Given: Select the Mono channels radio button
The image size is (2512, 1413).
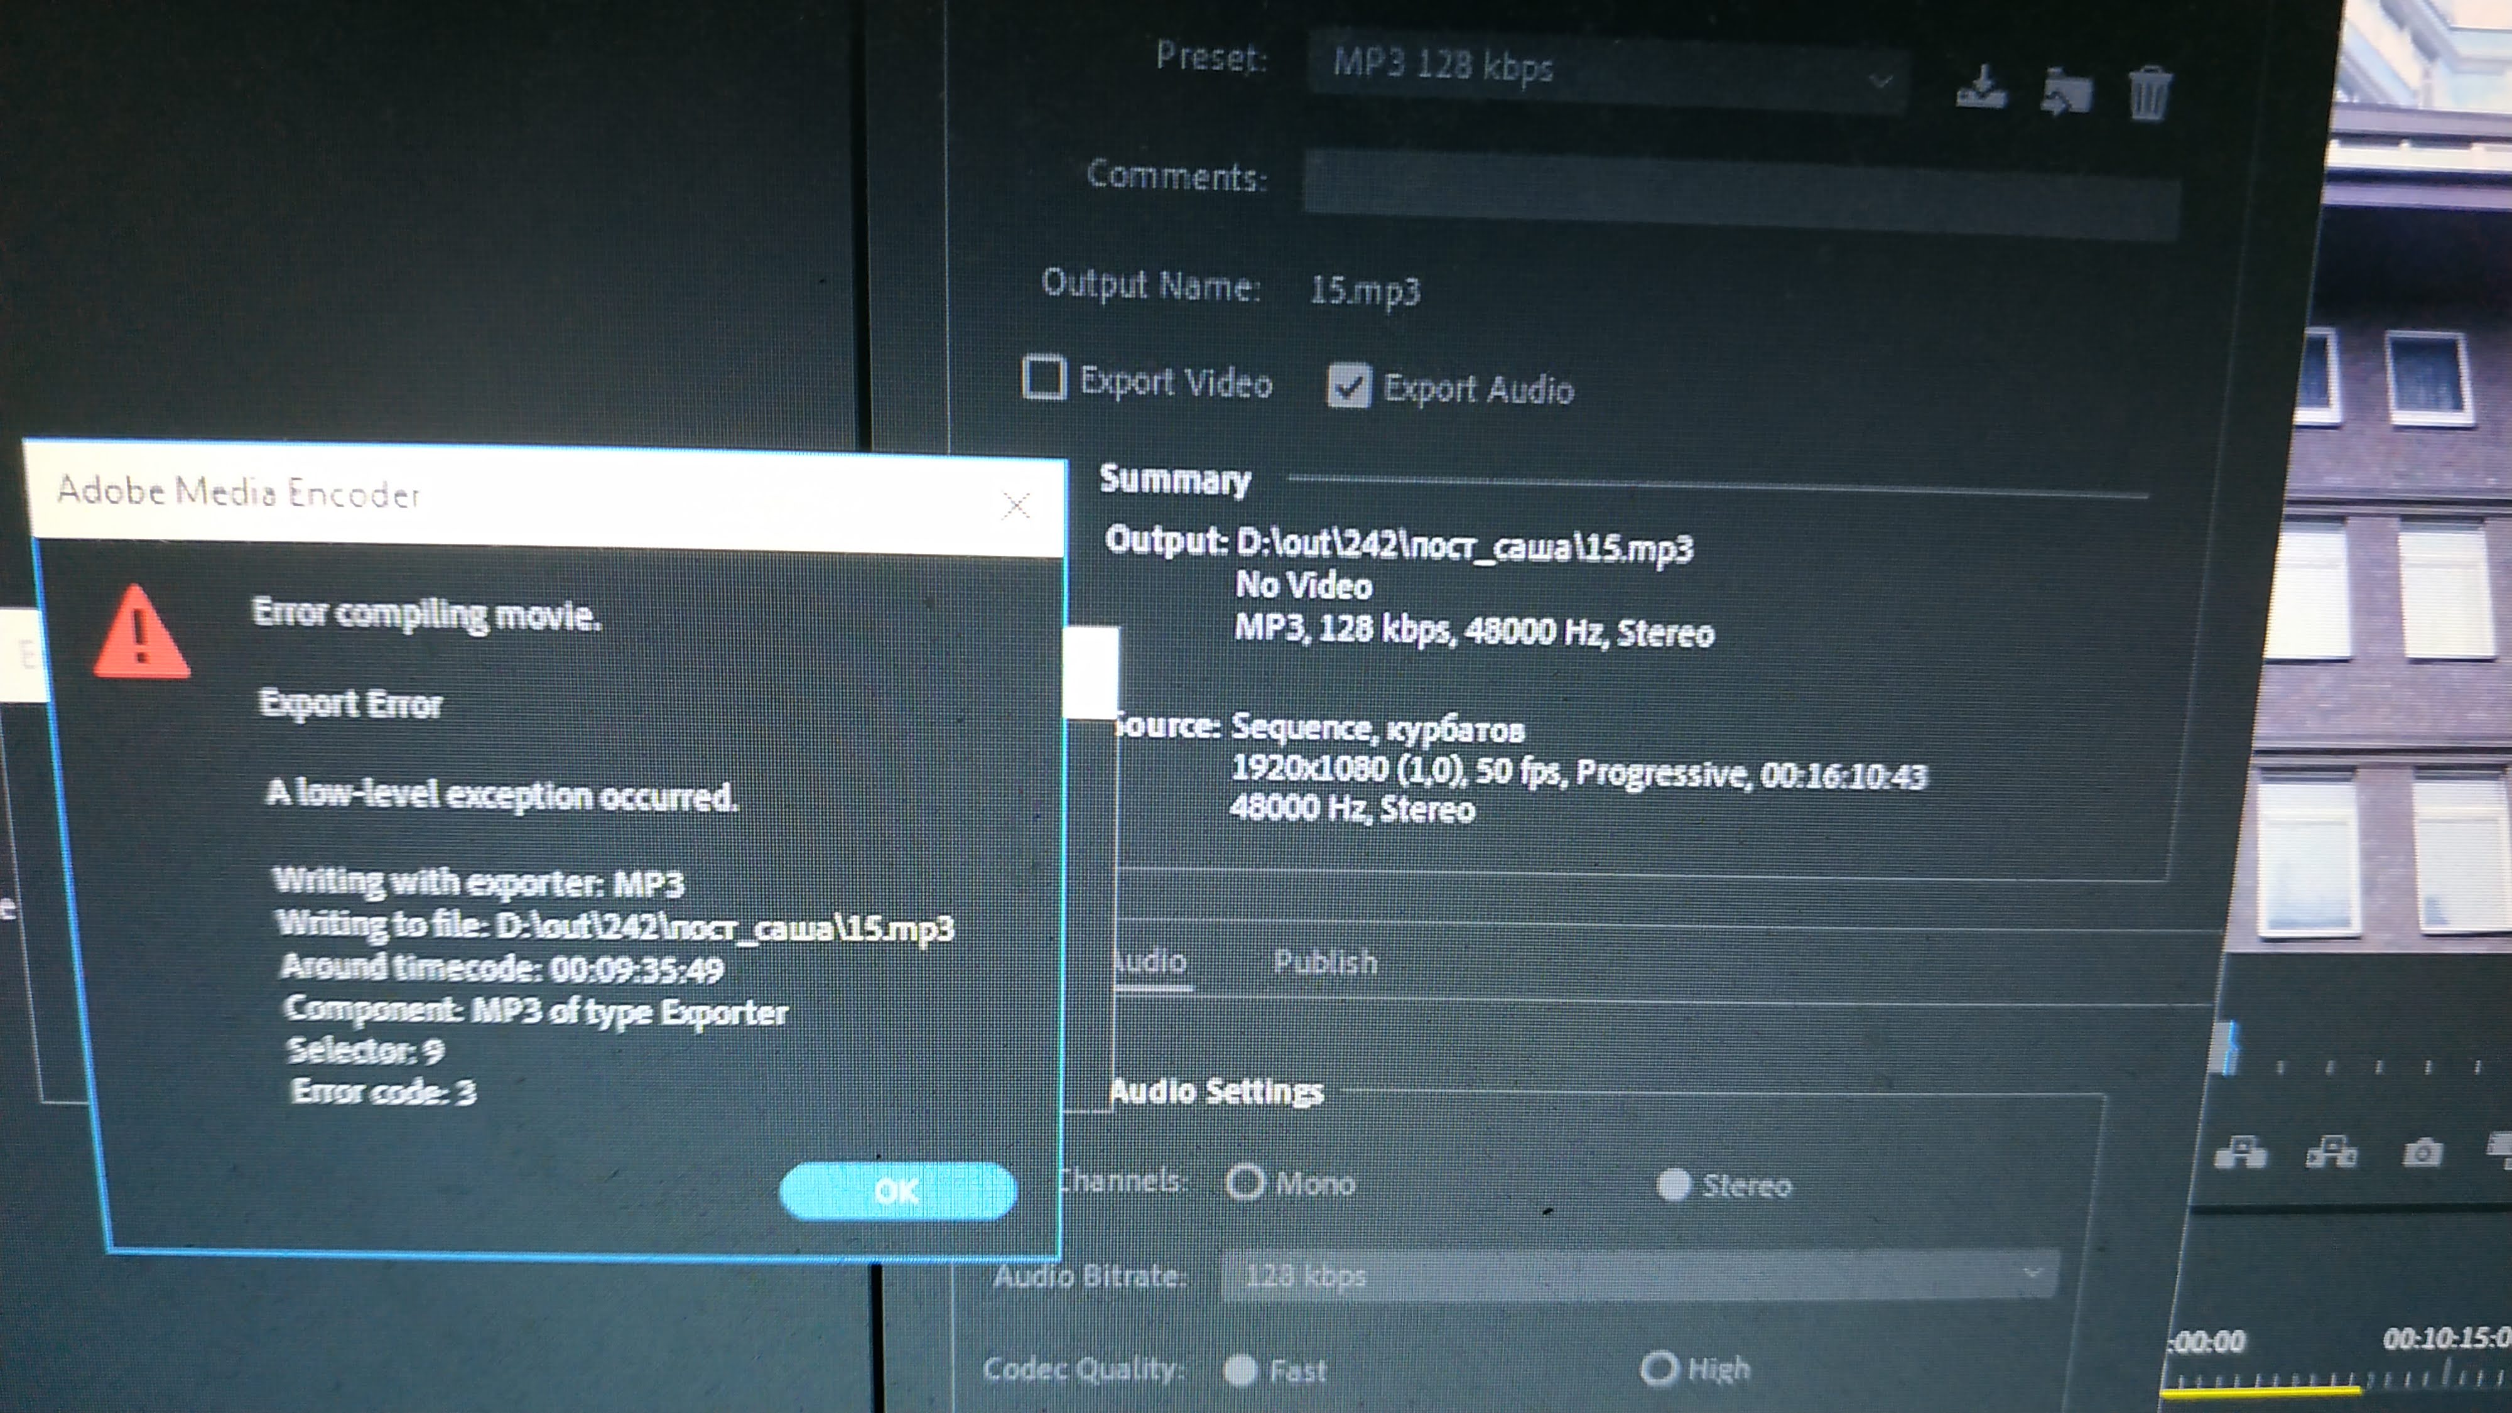Looking at the screenshot, I should coord(1245,1182).
